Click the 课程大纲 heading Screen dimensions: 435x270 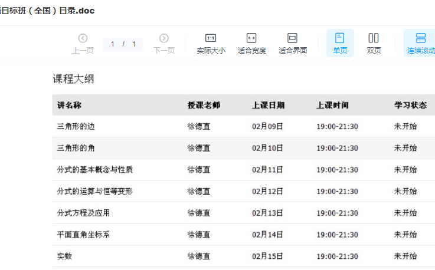73,79
